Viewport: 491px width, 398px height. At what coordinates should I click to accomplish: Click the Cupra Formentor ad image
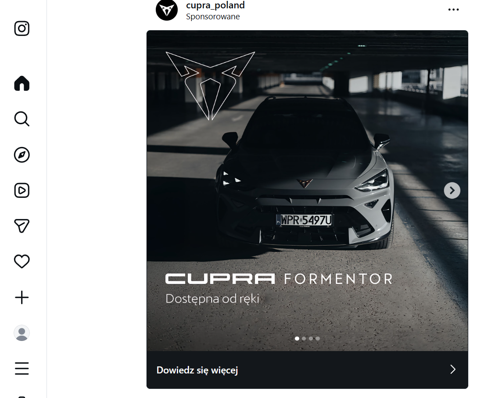pos(307,191)
